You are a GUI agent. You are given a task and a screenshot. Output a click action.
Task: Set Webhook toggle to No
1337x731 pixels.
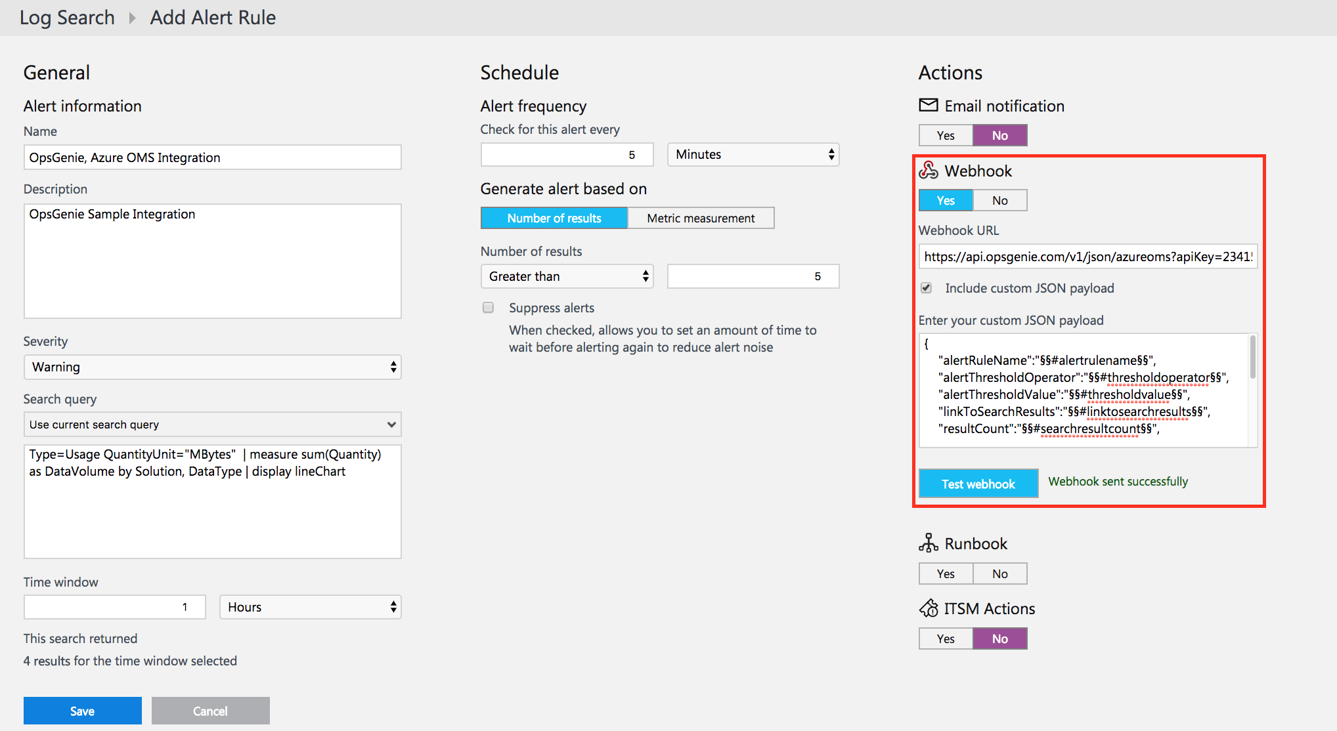click(999, 200)
